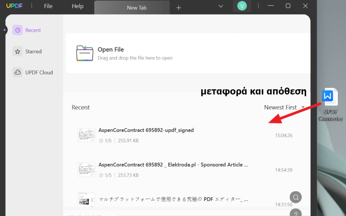
Task: Open AspenCoreContract 695892-updf_signed file
Action: click(x=146, y=130)
